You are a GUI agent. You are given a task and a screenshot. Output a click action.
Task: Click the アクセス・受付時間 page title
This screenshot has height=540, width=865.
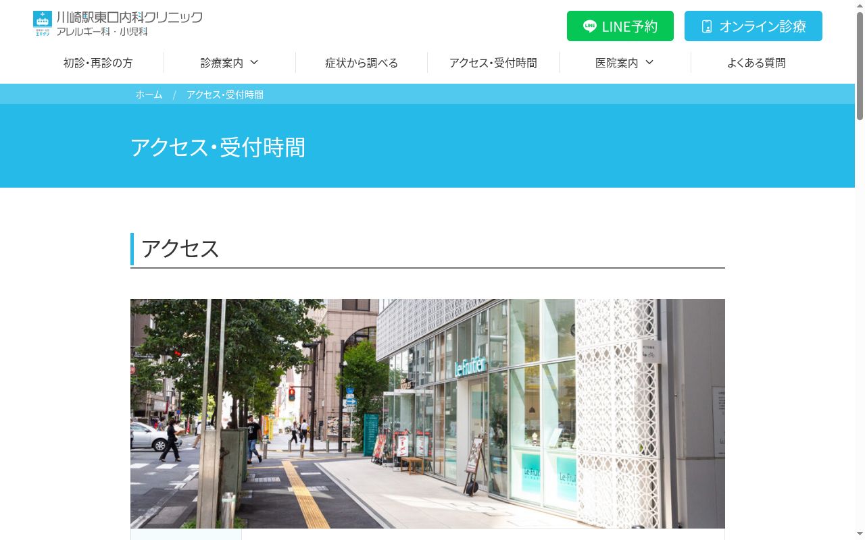coord(218,147)
